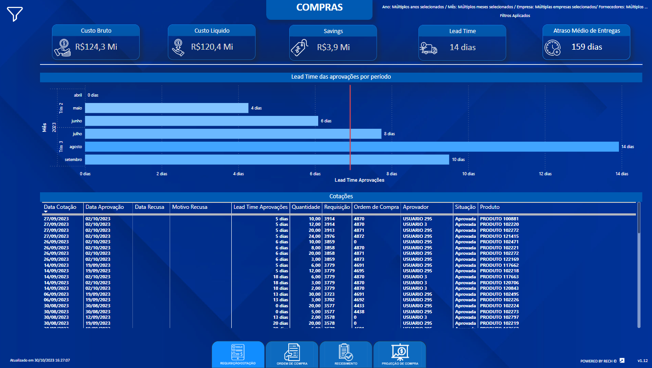Click the Lead Time das aprovações chart title
This screenshot has width=652, height=368.
coord(341,77)
